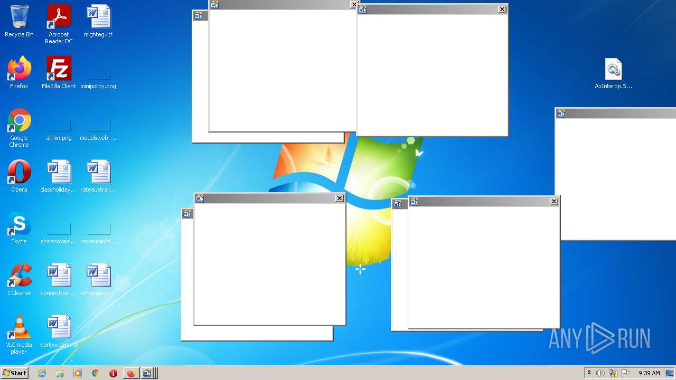Show hidden system tray icons

(x=589, y=373)
